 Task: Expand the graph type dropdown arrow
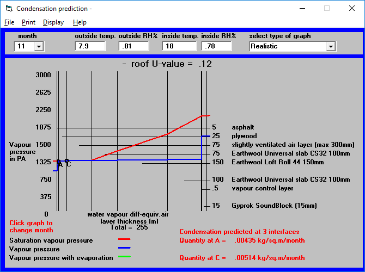click(x=331, y=46)
